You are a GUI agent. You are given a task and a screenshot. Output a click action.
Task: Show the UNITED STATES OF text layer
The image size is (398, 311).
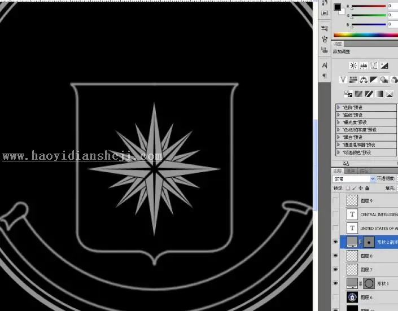coord(335,228)
